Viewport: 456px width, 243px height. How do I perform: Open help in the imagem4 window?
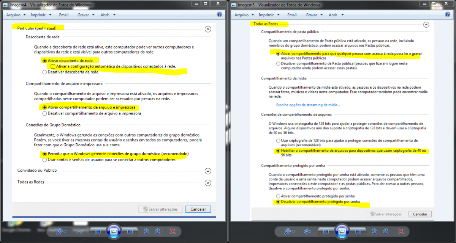[x=219, y=14]
